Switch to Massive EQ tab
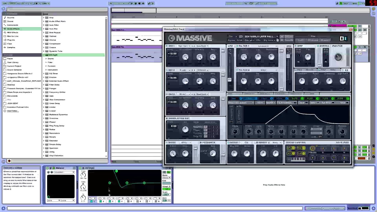Viewport: 377px width, 212px height. click(x=346, y=70)
